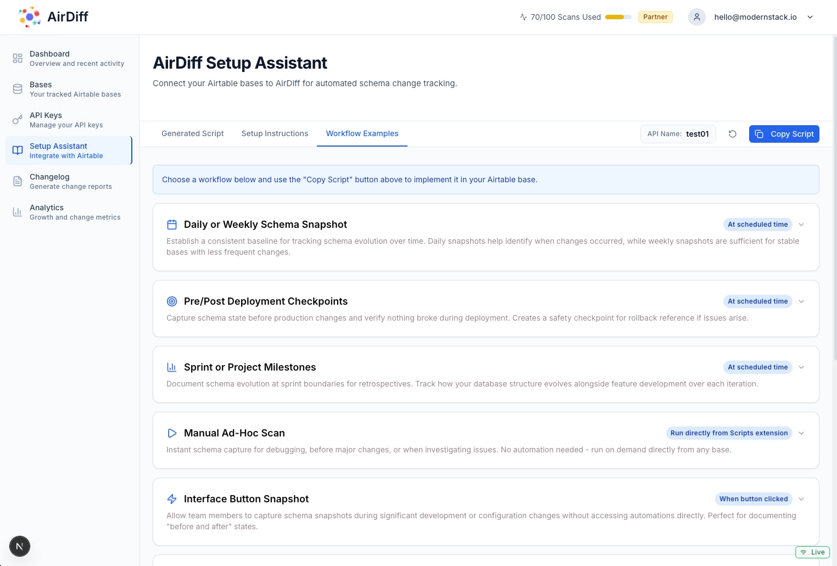Click the Setup Assistant book icon
This screenshot has width=837, height=566.
[x=18, y=150]
